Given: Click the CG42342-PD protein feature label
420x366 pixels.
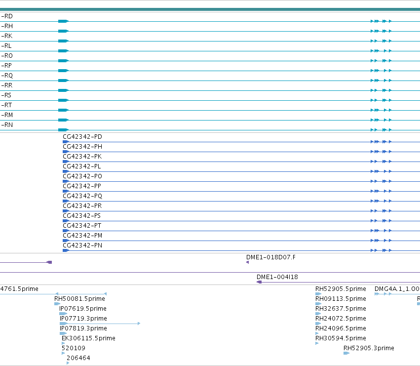Looking at the screenshot, I should pos(82,137).
